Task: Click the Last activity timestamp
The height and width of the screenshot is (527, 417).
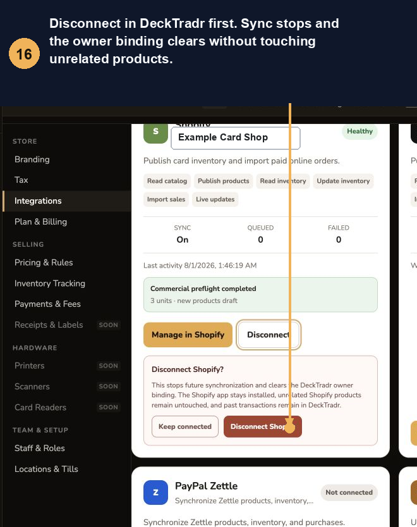Action: click(200, 266)
